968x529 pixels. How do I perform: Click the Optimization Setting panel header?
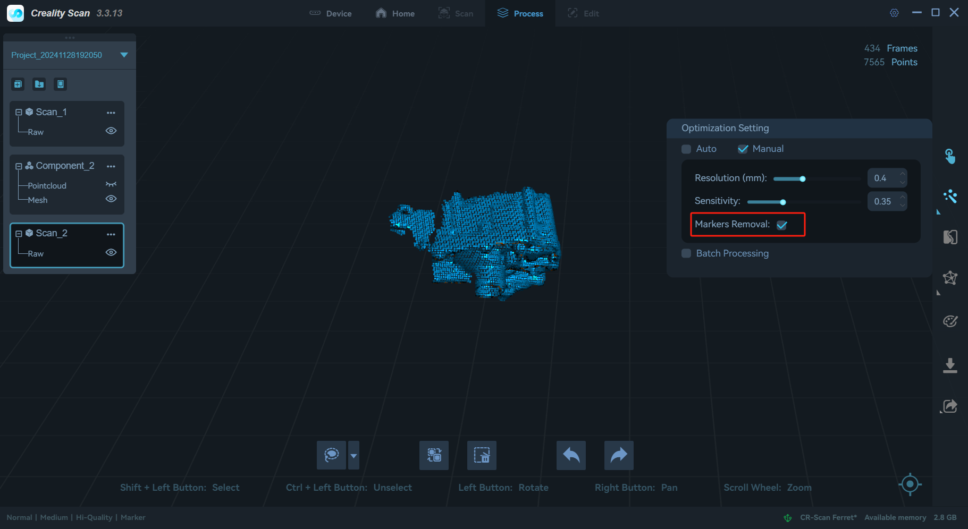(799, 128)
